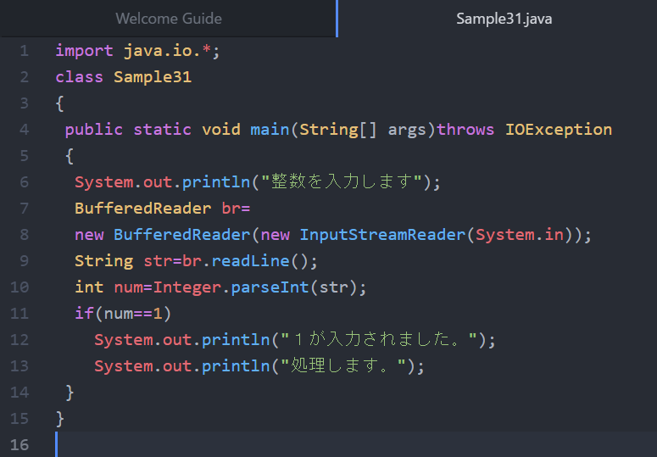The image size is (657, 457).
Task: Click 'String[]' parameter type on line 4
Action: (338, 130)
